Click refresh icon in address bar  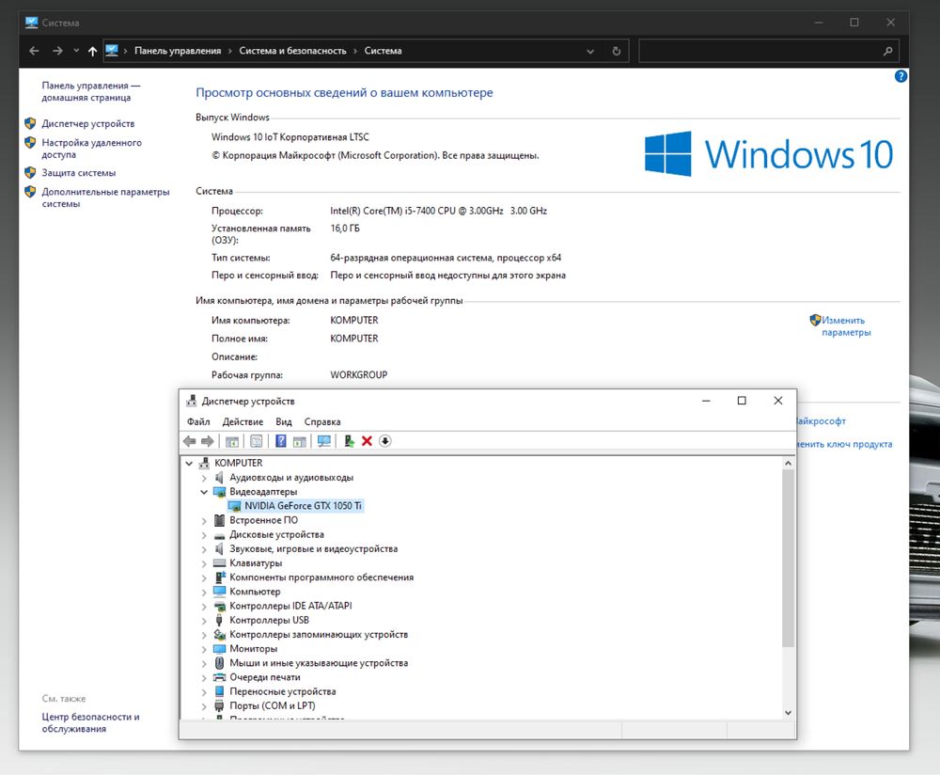click(617, 51)
